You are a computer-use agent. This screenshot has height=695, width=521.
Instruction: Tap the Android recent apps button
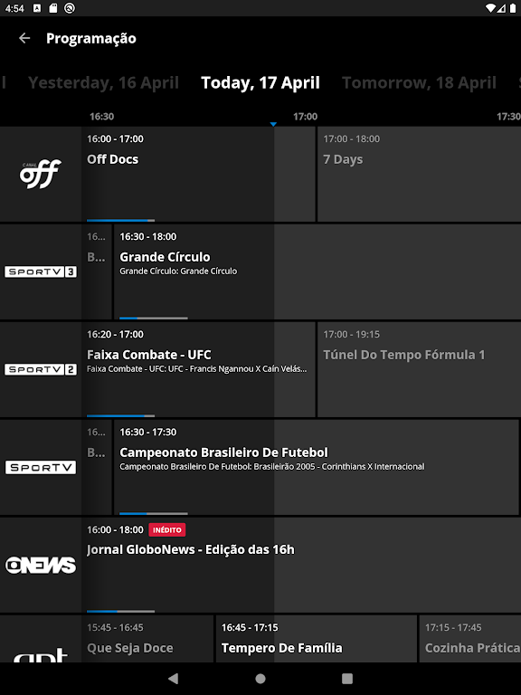(x=347, y=679)
